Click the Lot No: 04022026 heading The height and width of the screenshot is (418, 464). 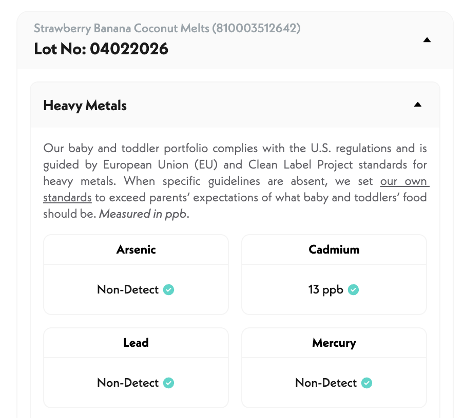pos(101,49)
